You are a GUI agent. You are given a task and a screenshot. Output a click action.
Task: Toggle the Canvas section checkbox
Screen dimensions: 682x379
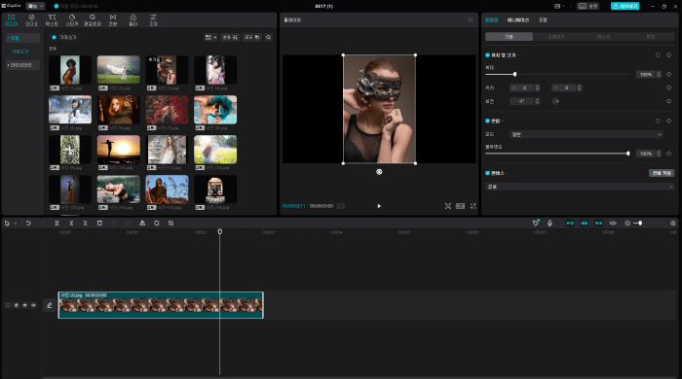[487, 173]
